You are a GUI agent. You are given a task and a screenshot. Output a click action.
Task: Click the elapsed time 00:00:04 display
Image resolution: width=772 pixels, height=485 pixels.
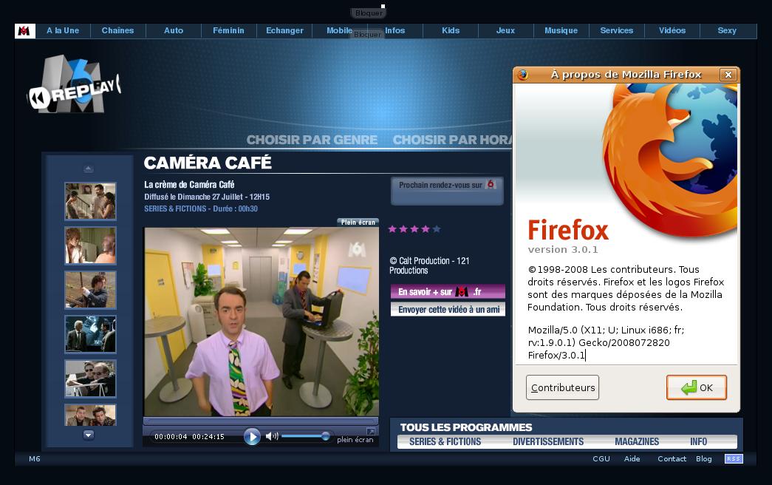click(x=171, y=437)
